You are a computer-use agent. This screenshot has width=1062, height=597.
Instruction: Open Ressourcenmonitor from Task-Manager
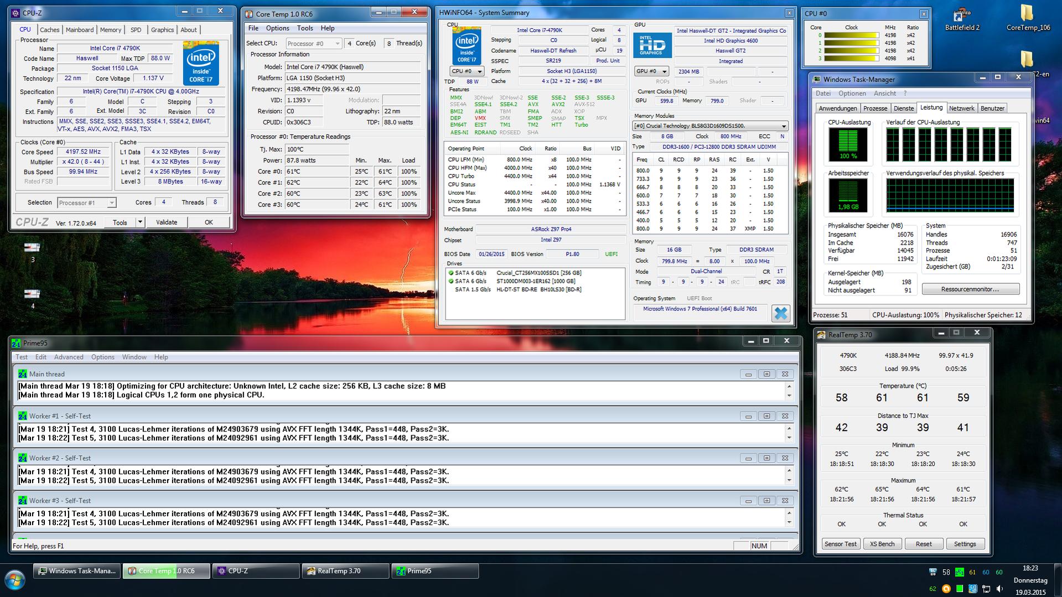tap(970, 289)
